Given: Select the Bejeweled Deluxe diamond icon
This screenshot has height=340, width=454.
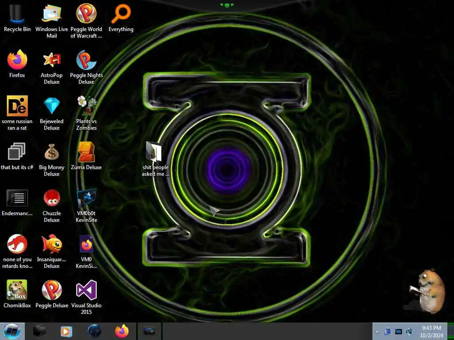Looking at the screenshot, I should [x=51, y=113].
